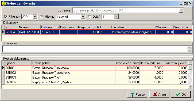The width and height of the screenshot is (194, 101).
Task: Click the 7,0000 purchase quantity cell
Action: tap(152, 68)
